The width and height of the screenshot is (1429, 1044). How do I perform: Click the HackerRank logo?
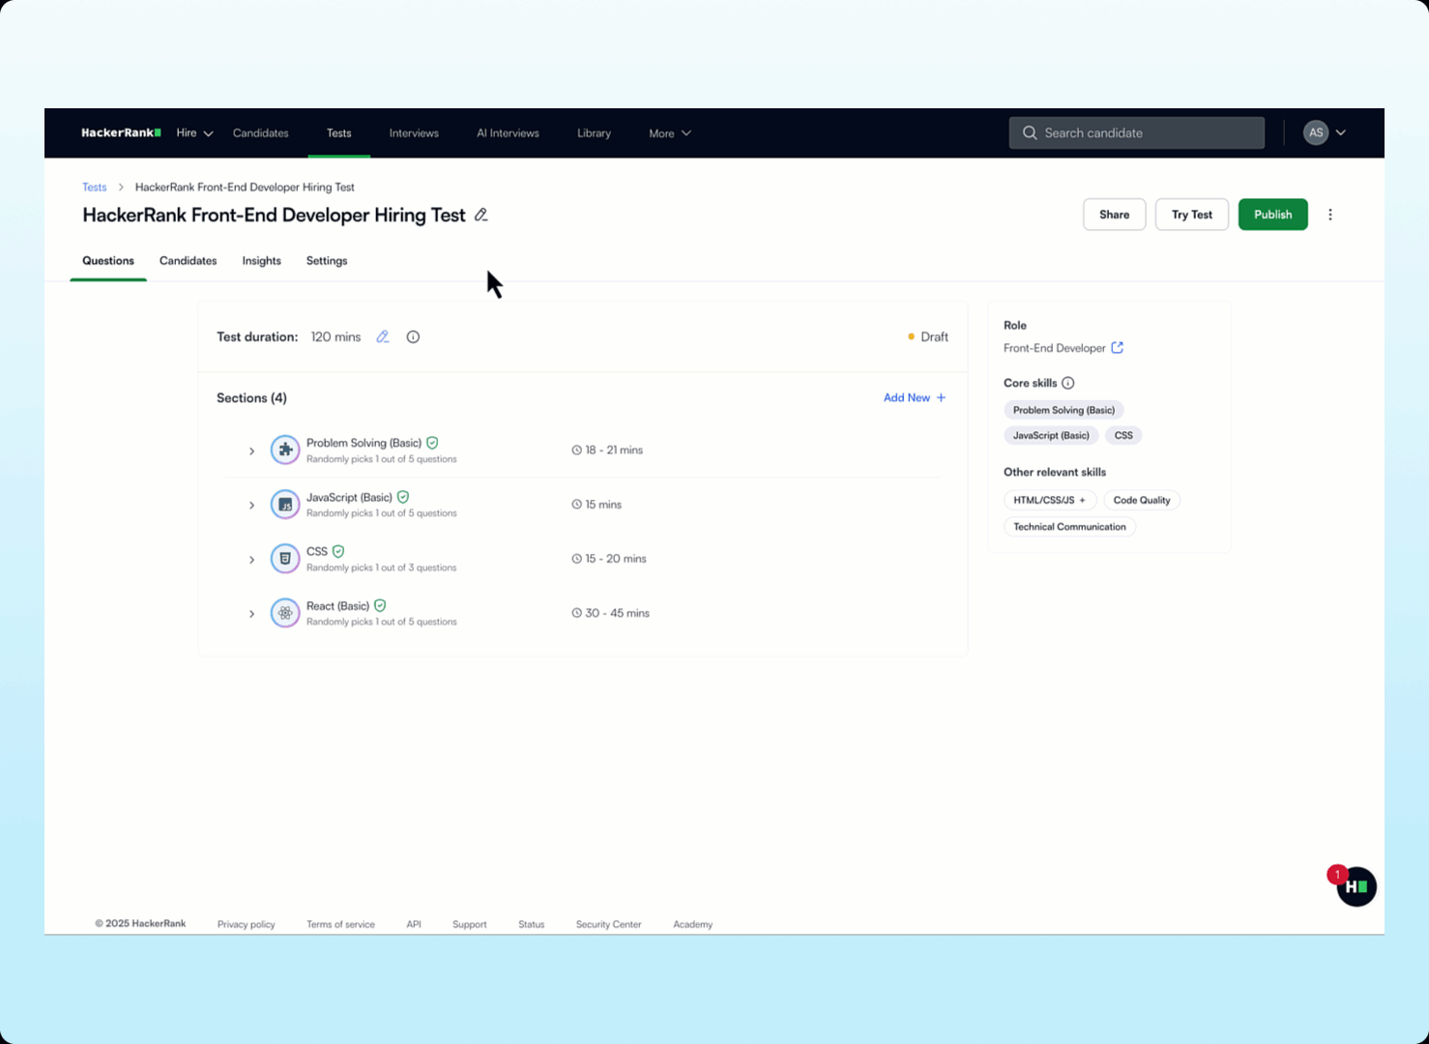click(121, 133)
